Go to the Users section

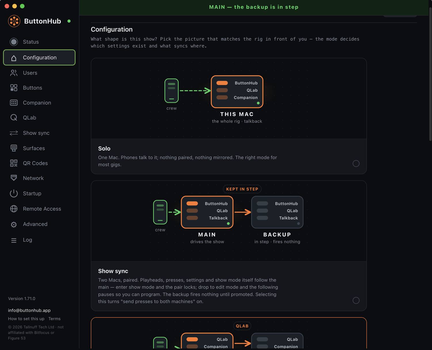tap(39, 73)
